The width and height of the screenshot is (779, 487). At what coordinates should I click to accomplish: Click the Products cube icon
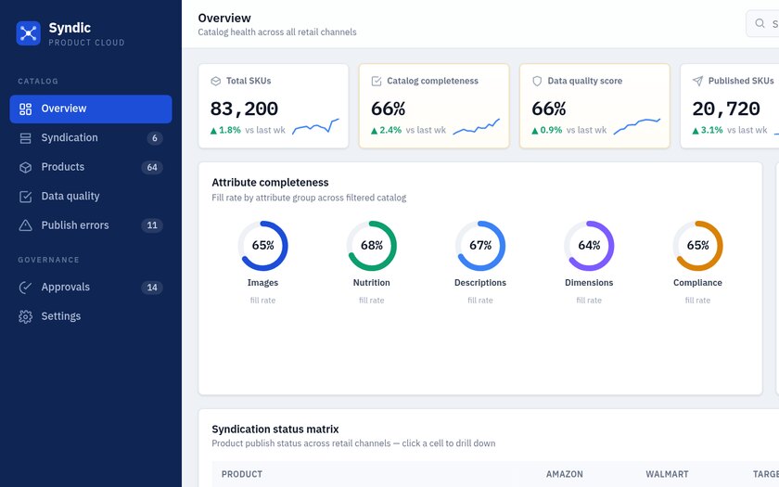pos(25,168)
